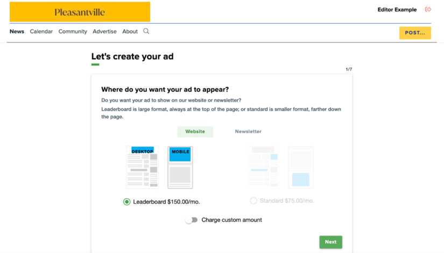Click the Editor Example account name

[x=397, y=10]
